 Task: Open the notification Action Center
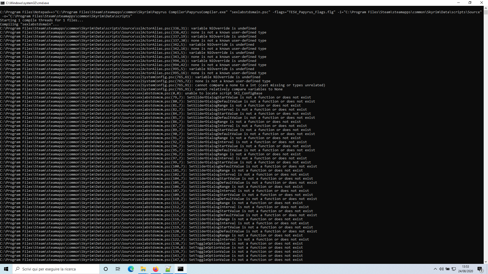(480, 269)
